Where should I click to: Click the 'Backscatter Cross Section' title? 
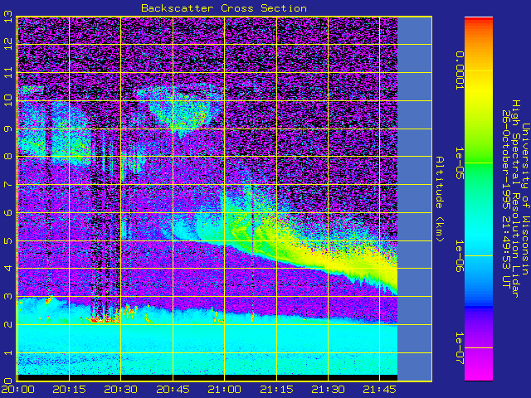[x=224, y=8]
